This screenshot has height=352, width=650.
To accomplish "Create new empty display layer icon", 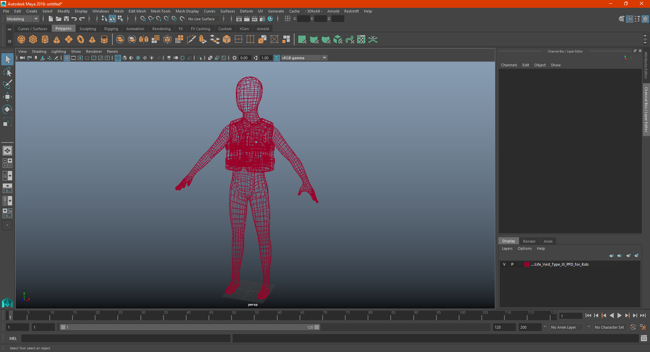I will pyautogui.click(x=628, y=256).
